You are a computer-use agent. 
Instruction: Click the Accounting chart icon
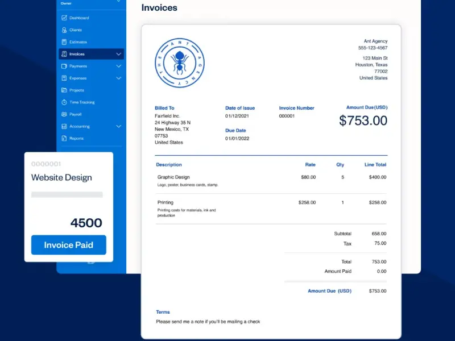coord(64,126)
